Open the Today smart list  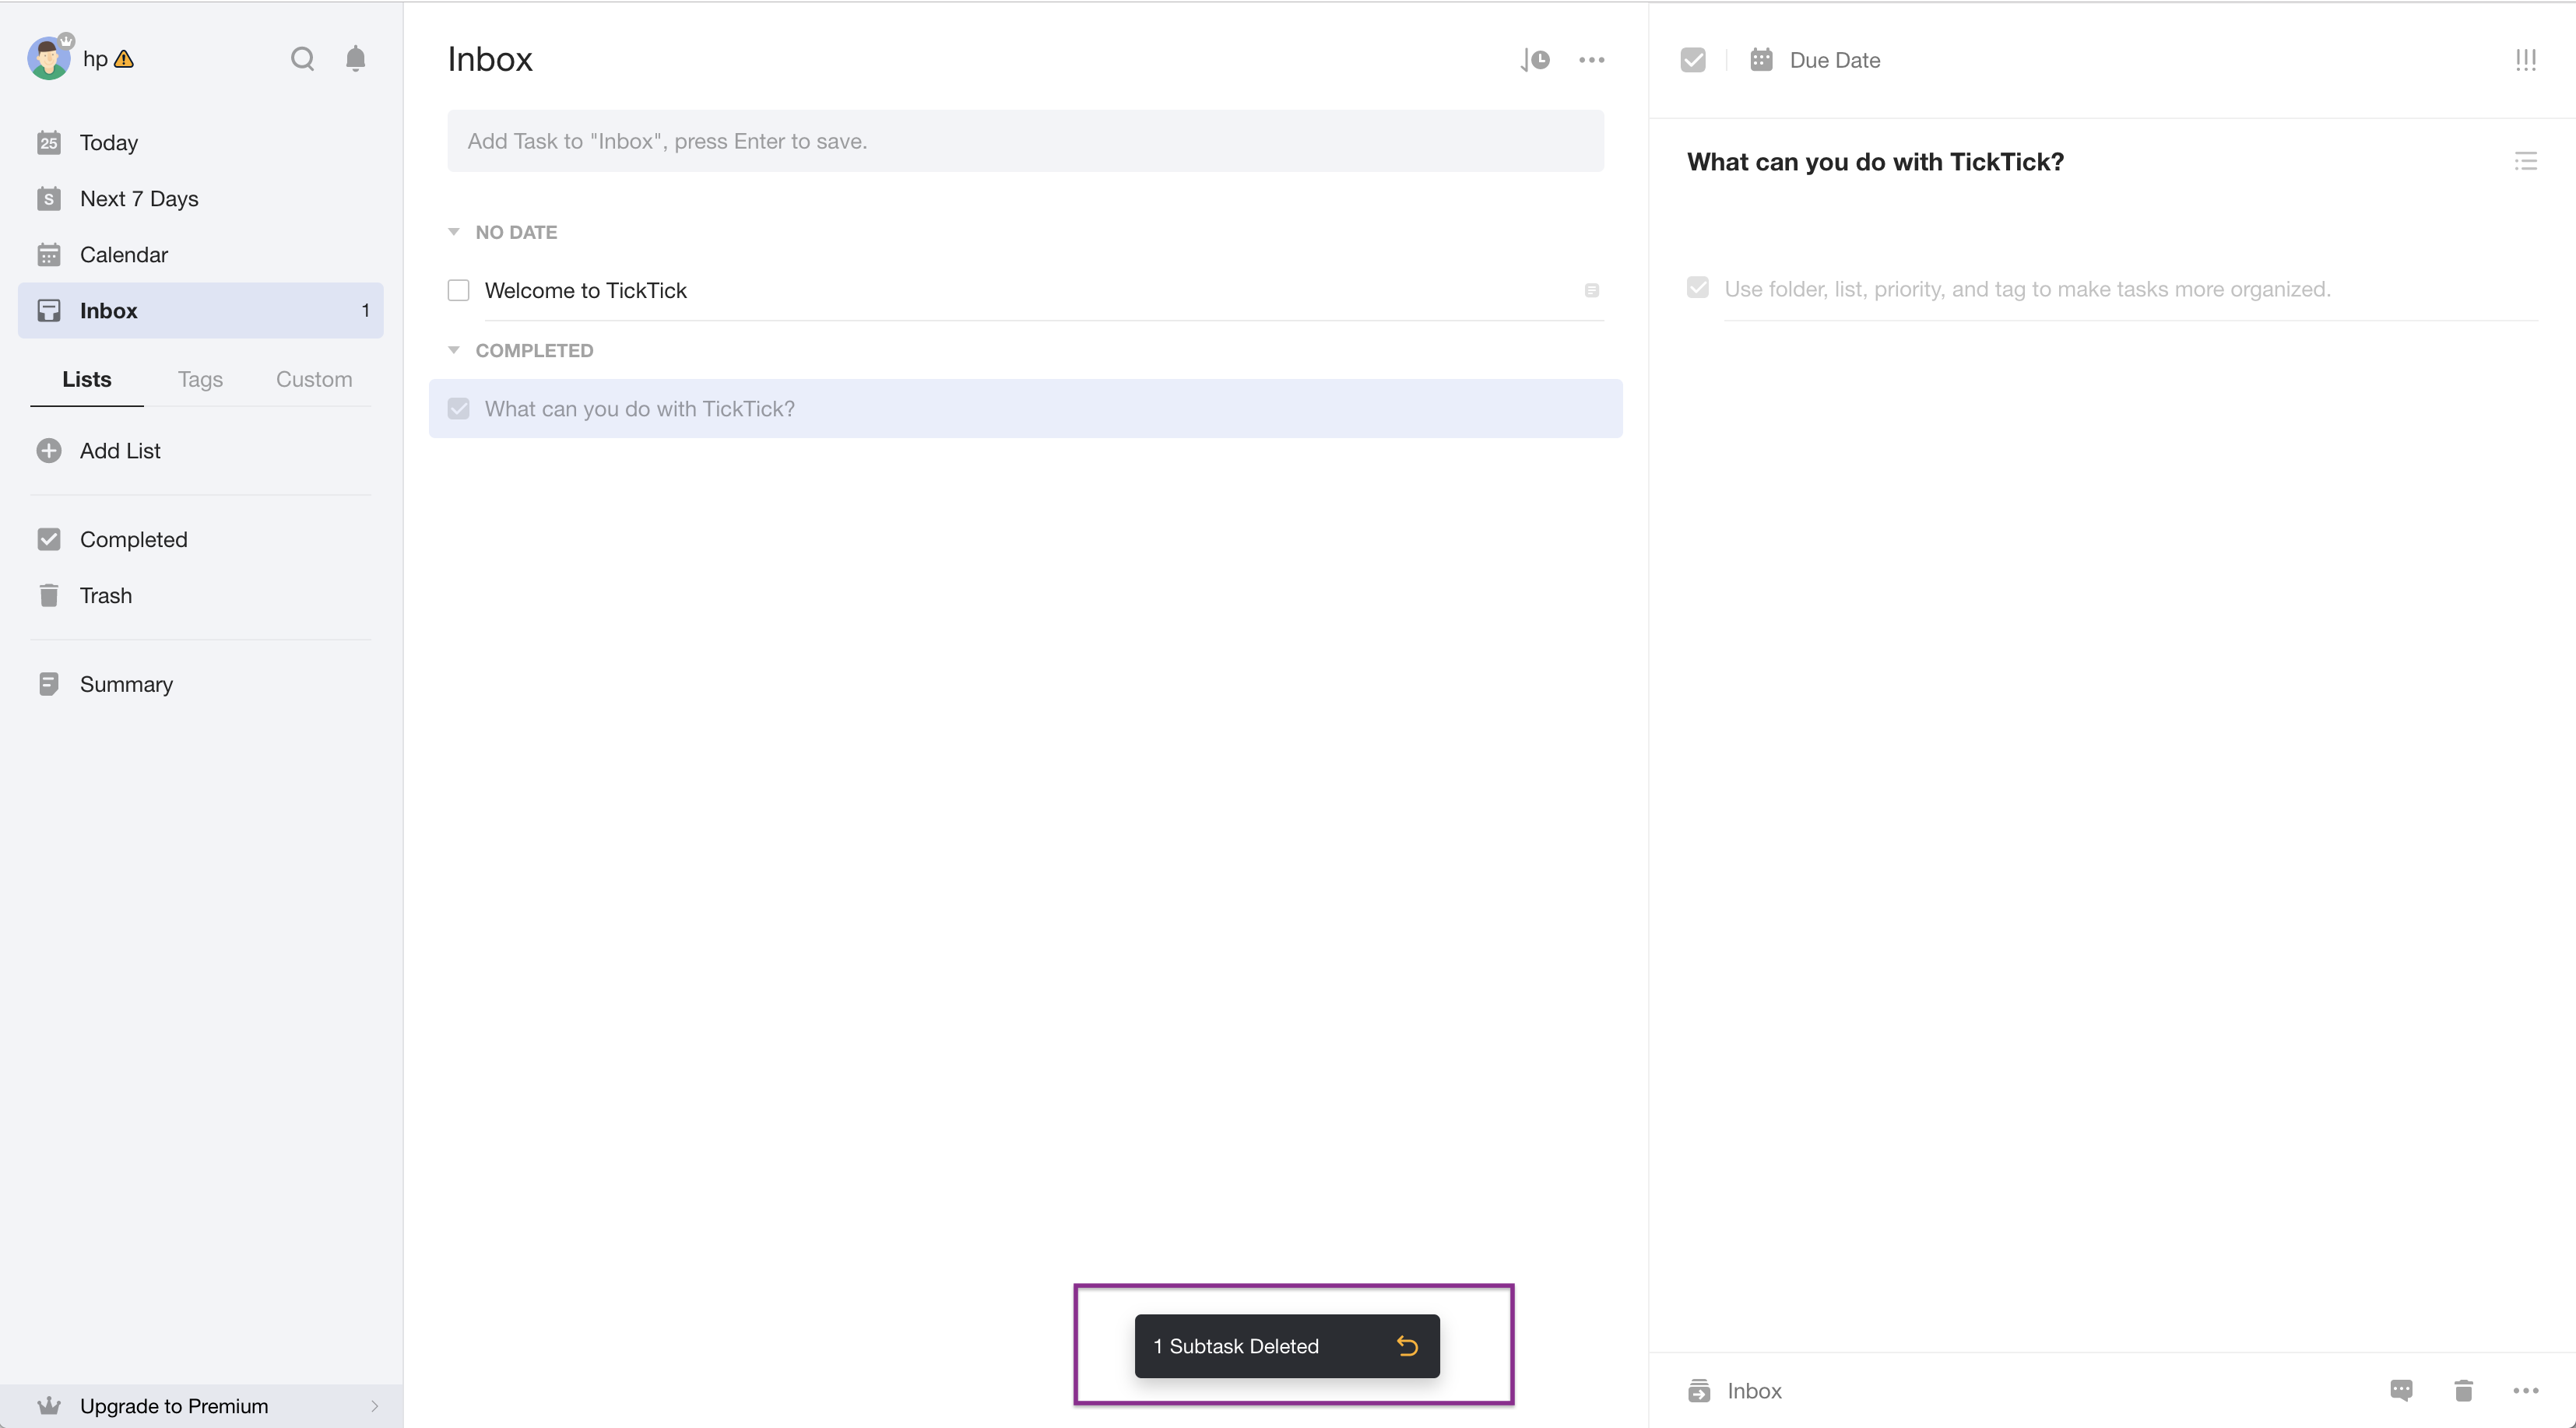[200, 142]
